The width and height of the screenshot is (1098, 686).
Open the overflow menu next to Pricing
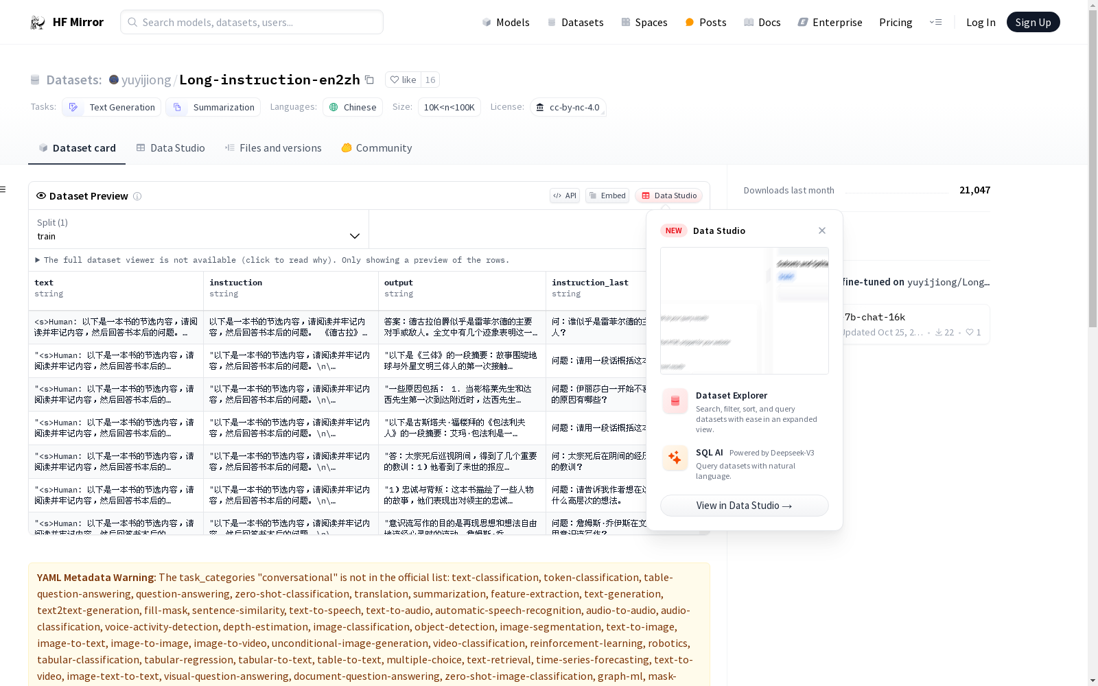coord(936,22)
